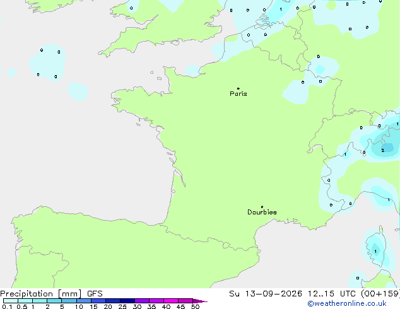The height and width of the screenshot is (309, 400).
Task: Click the 1 mm value on Corsica
Action: pos(375,252)
